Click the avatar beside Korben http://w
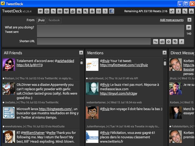Image resolution: width=195 pixels, height=146 pixels. click(175, 65)
